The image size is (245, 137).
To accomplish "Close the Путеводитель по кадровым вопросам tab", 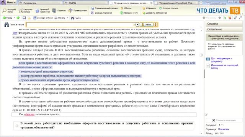I will click(x=151, y=3).
